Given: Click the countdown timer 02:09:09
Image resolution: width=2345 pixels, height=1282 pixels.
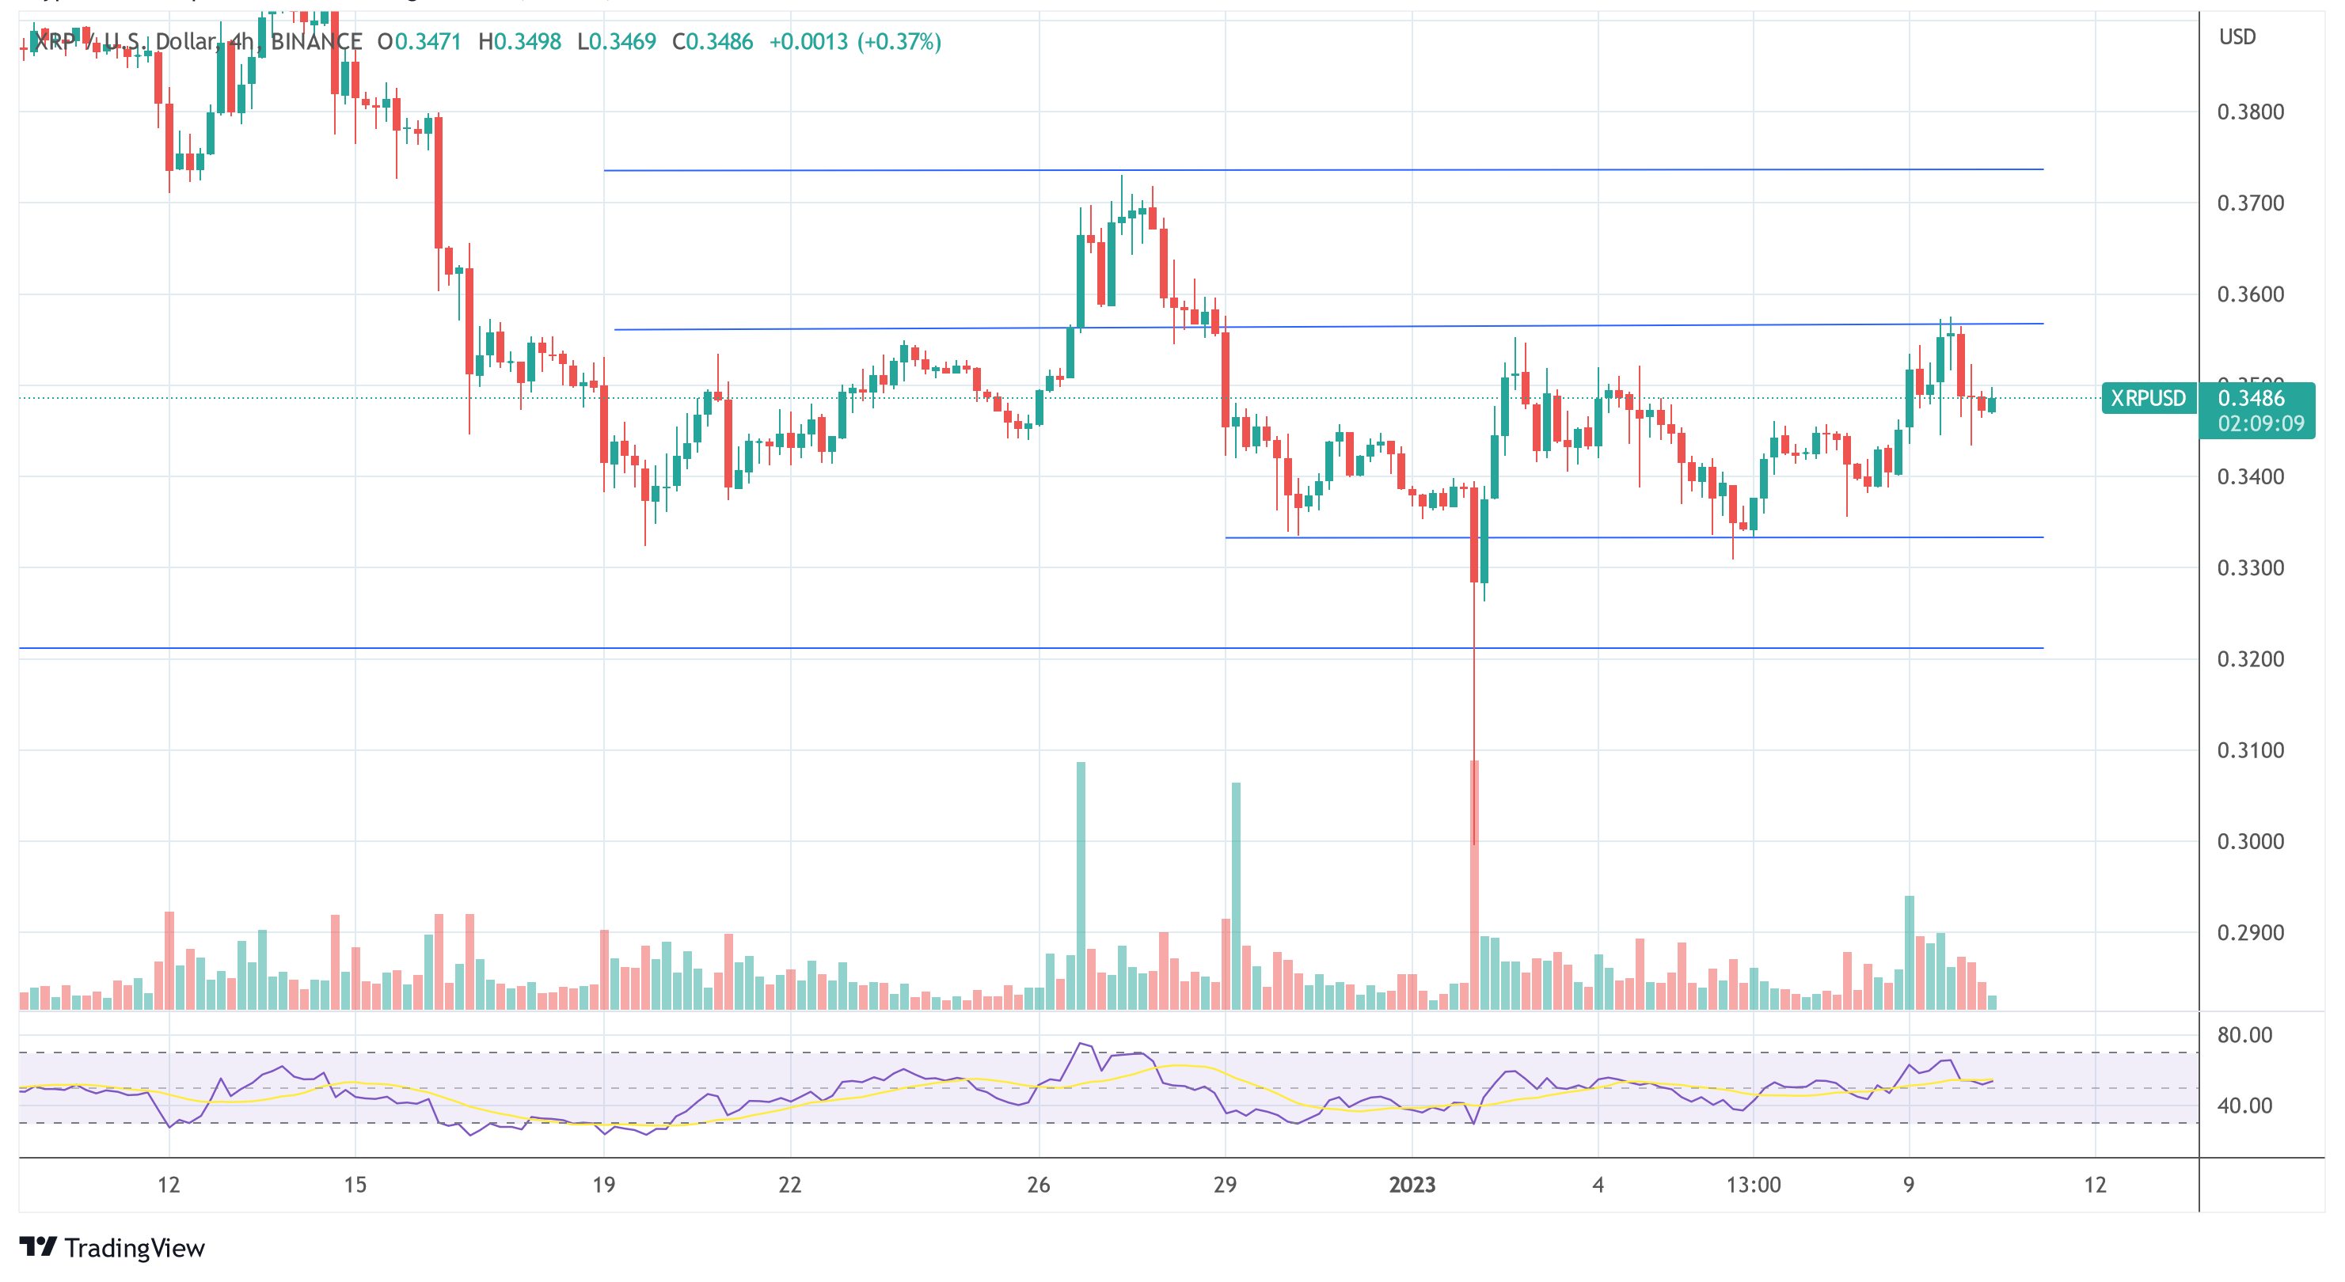Looking at the screenshot, I should coord(2260,424).
